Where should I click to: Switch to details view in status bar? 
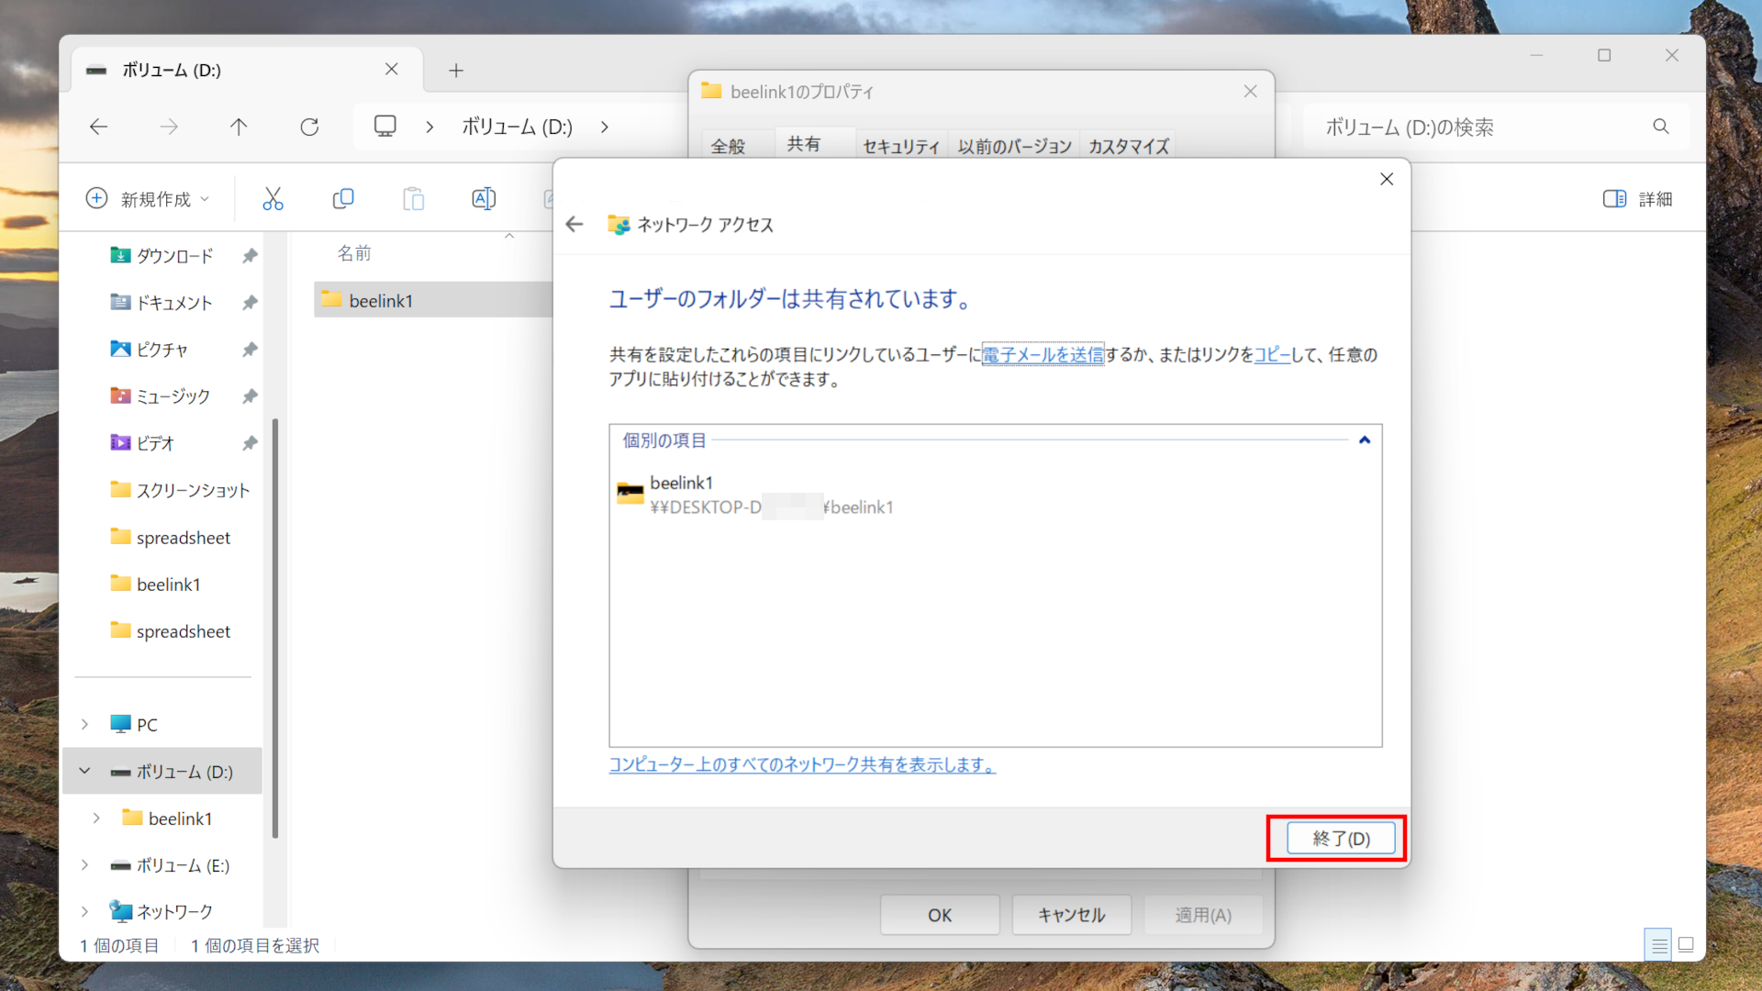pos(1658,944)
